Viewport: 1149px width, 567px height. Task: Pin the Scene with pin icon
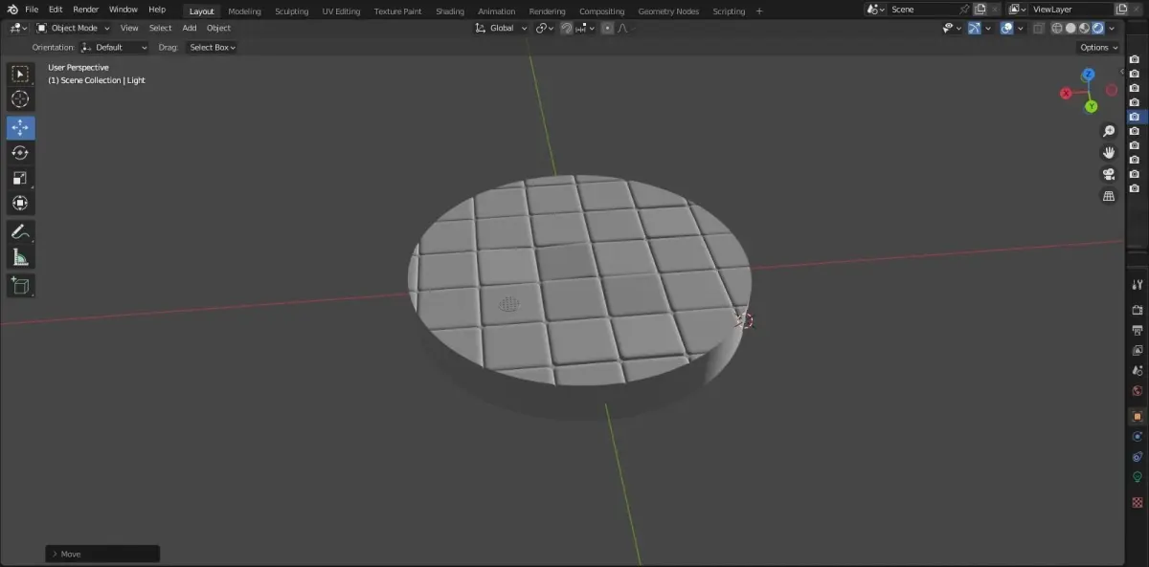964,10
